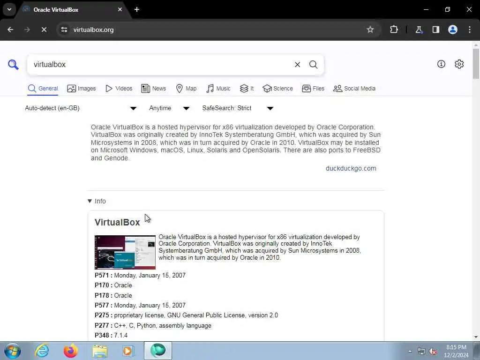Switch to the Science category
This screenshot has width=480, height=360.
(277, 89)
